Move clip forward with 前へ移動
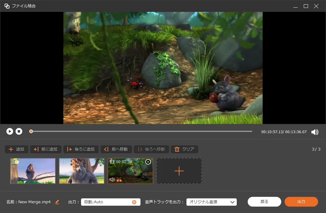Screen dimensions: 326x213 point(116,149)
